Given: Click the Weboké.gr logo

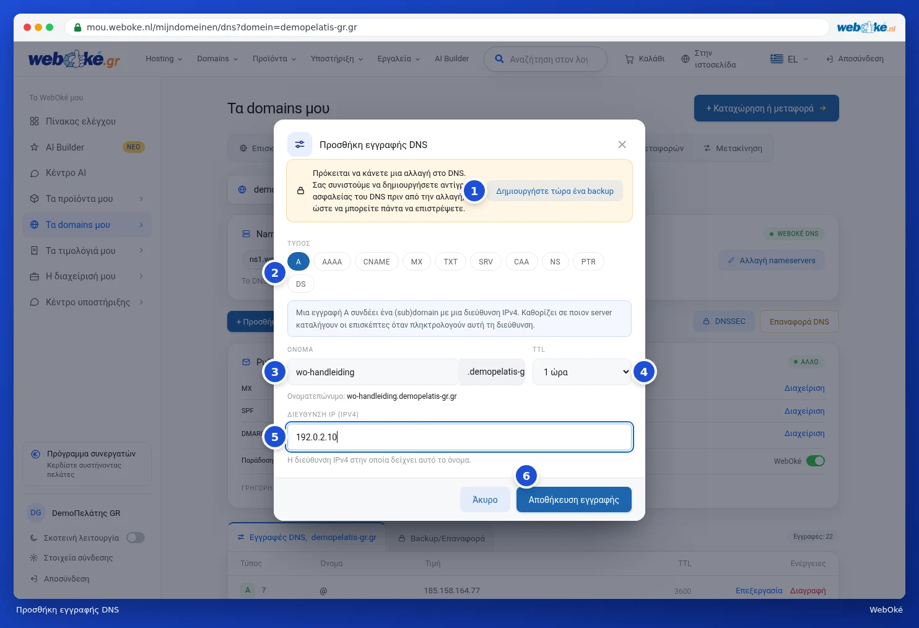Looking at the screenshot, I should pyautogui.click(x=74, y=59).
